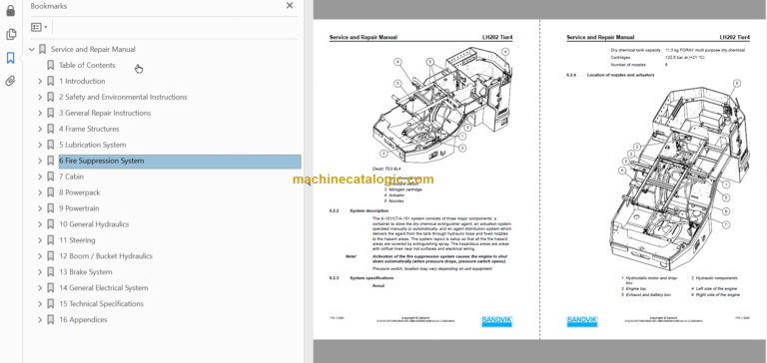Expand the 4 Frame Structures bookmark

click(x=40, y=129)
